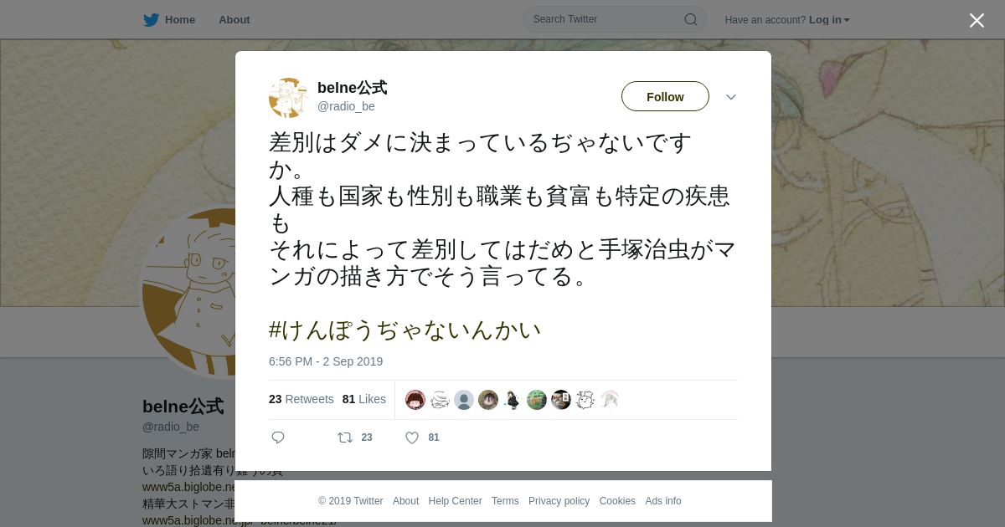View first liker's avatar in the row
This screenshot has width=1005, height=527.
415,400
